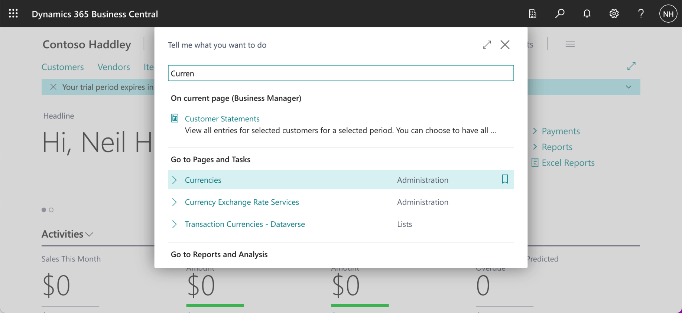This screenshot has height=313, width=682.
Task: Click the Administration category beside Currencies
Action: pos(423,180)
